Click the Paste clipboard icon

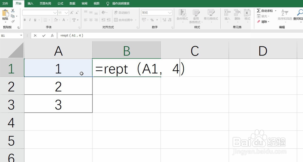pyautogui.click(x=5, y=14)
